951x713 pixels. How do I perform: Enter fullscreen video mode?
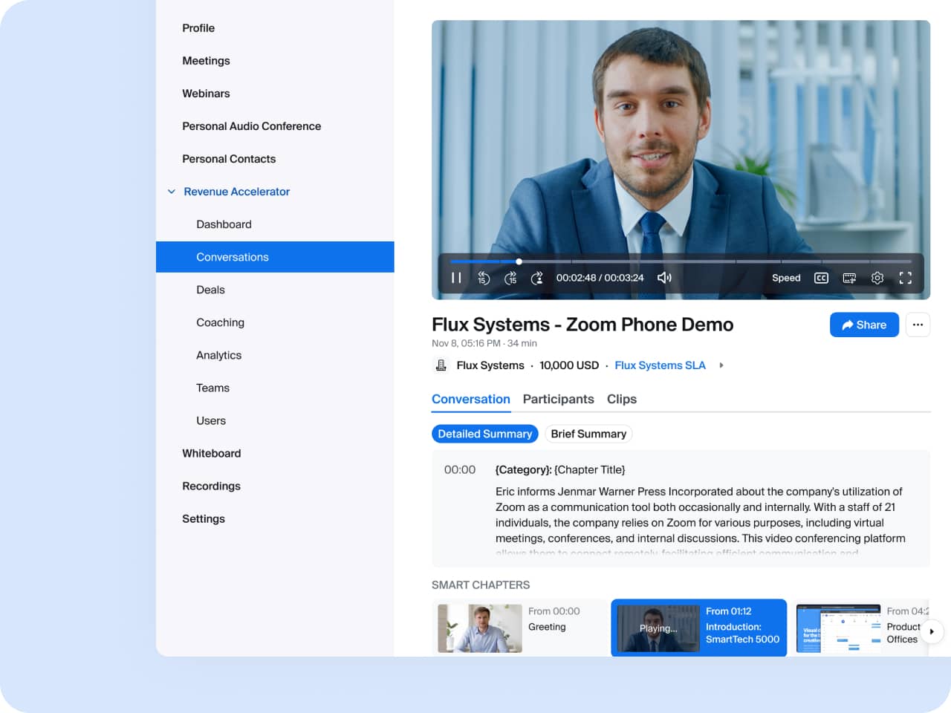(905, 278)
